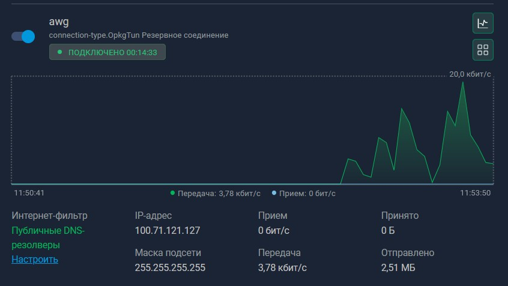Select the subnet mask 255.255.255.255

click(170, 267)
